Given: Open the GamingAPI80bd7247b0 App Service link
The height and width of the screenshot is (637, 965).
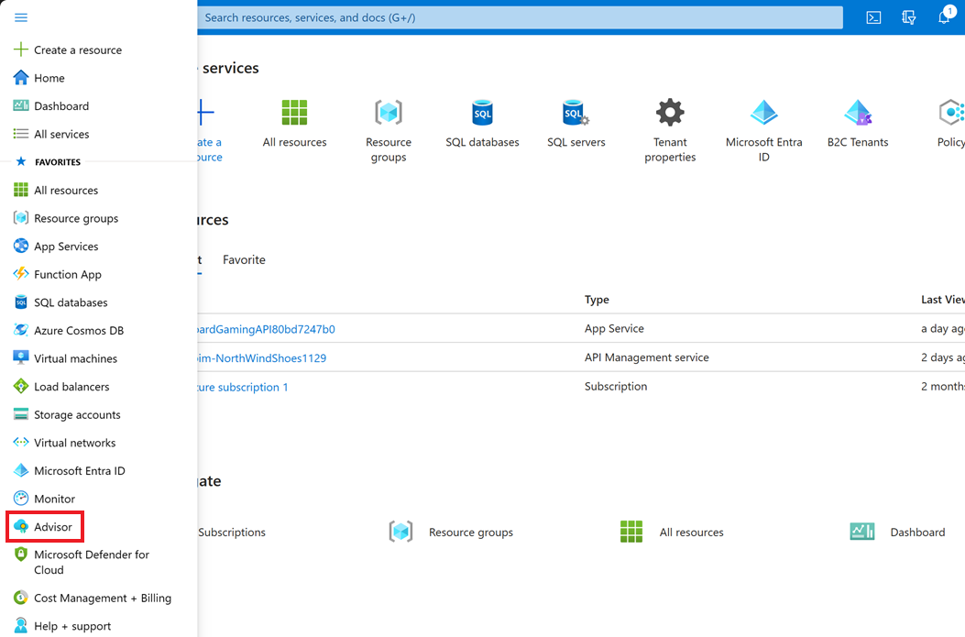Looking at the screenshot, I should tap(266, 329).
